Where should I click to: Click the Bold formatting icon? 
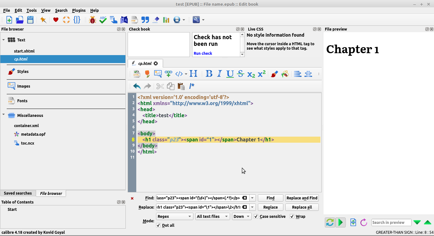209,74
